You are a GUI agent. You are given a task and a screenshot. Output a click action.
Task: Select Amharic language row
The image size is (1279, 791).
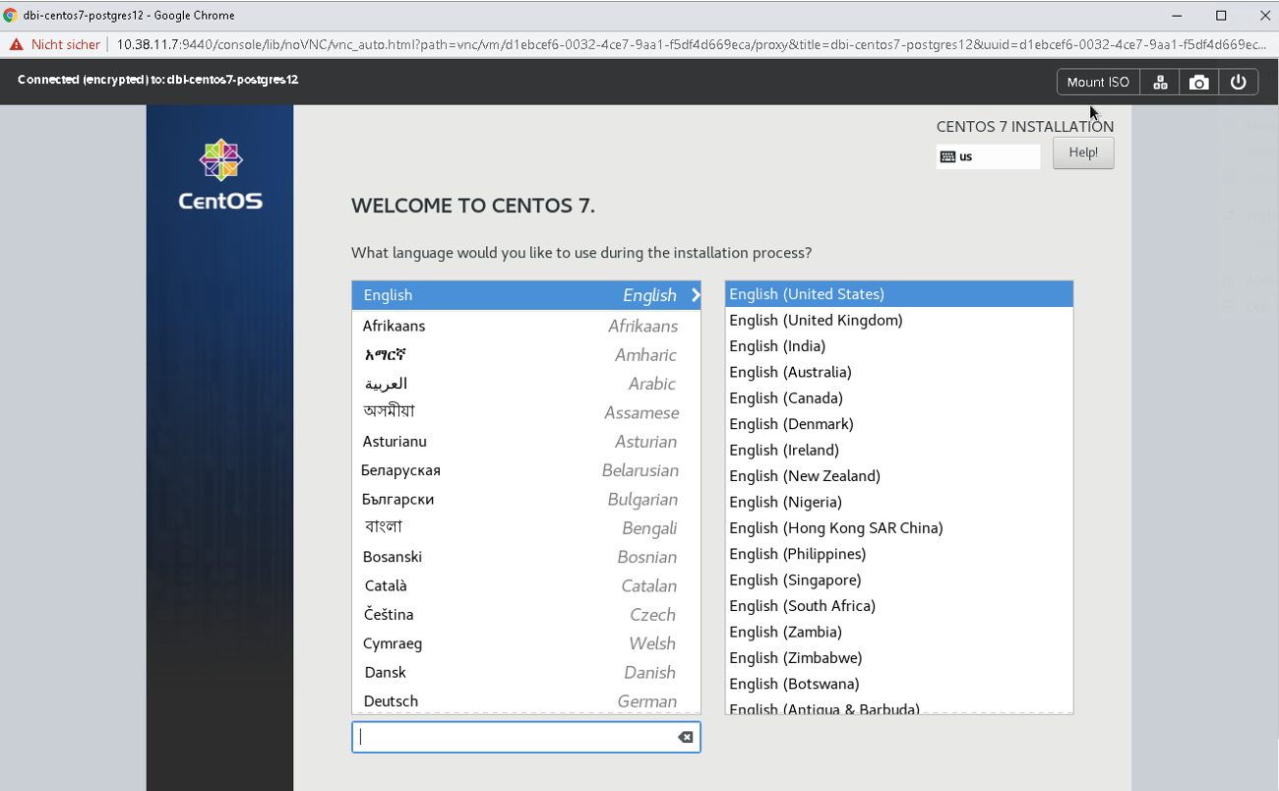[x=526, y=355]
